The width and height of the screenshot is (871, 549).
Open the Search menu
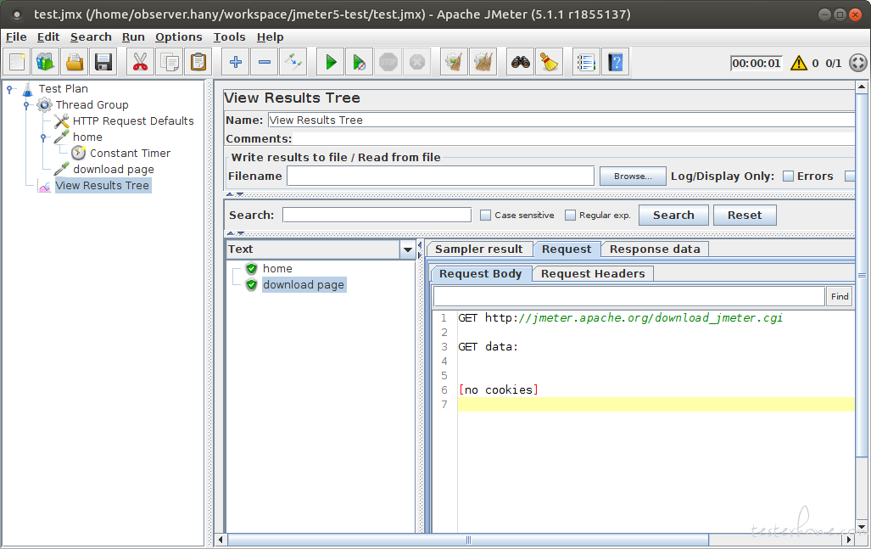[91, 37]
